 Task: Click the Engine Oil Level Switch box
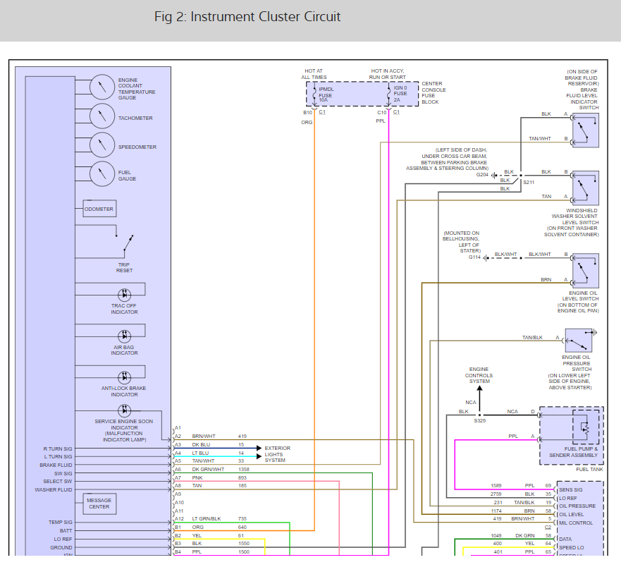pyautogui.click(x=586, y=271)
